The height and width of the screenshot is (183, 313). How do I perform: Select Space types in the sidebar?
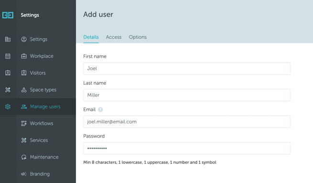[43, 90]
